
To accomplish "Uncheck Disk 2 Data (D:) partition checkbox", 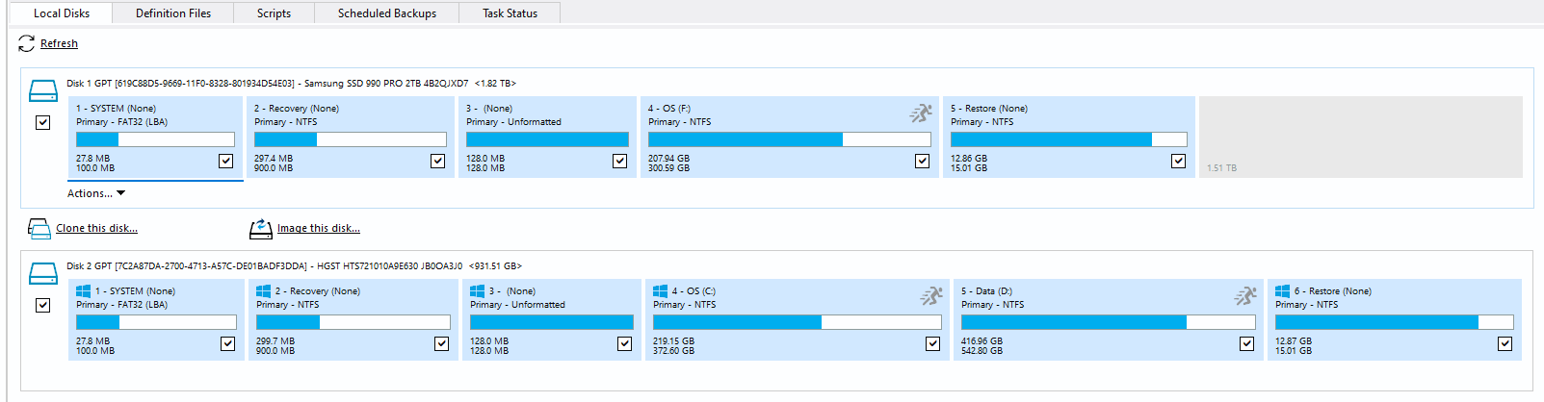I will pos(1246,343).
